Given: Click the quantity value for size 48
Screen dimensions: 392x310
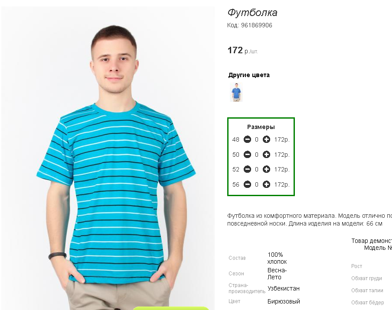Looking at the screenshot, I should (x=257, y=139).
